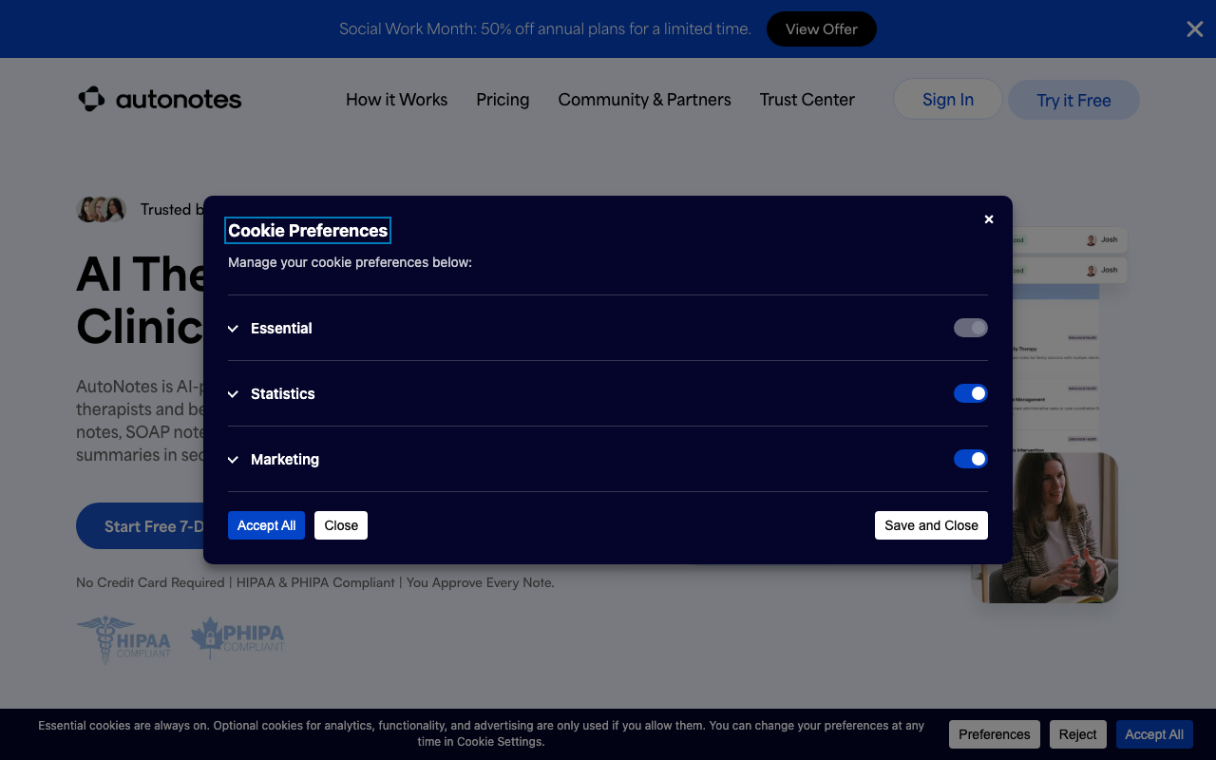
Task: Open the How it Works menu
Action: [396, 100]
